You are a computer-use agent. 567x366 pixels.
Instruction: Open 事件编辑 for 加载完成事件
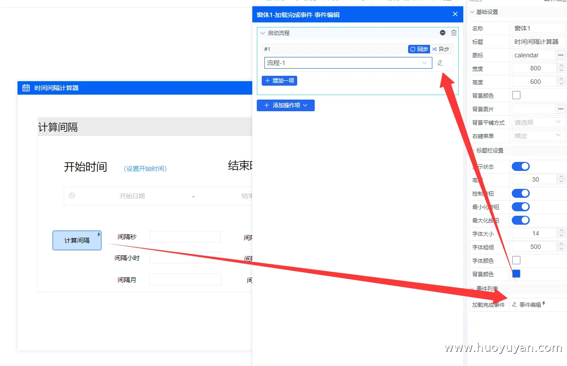529,305
